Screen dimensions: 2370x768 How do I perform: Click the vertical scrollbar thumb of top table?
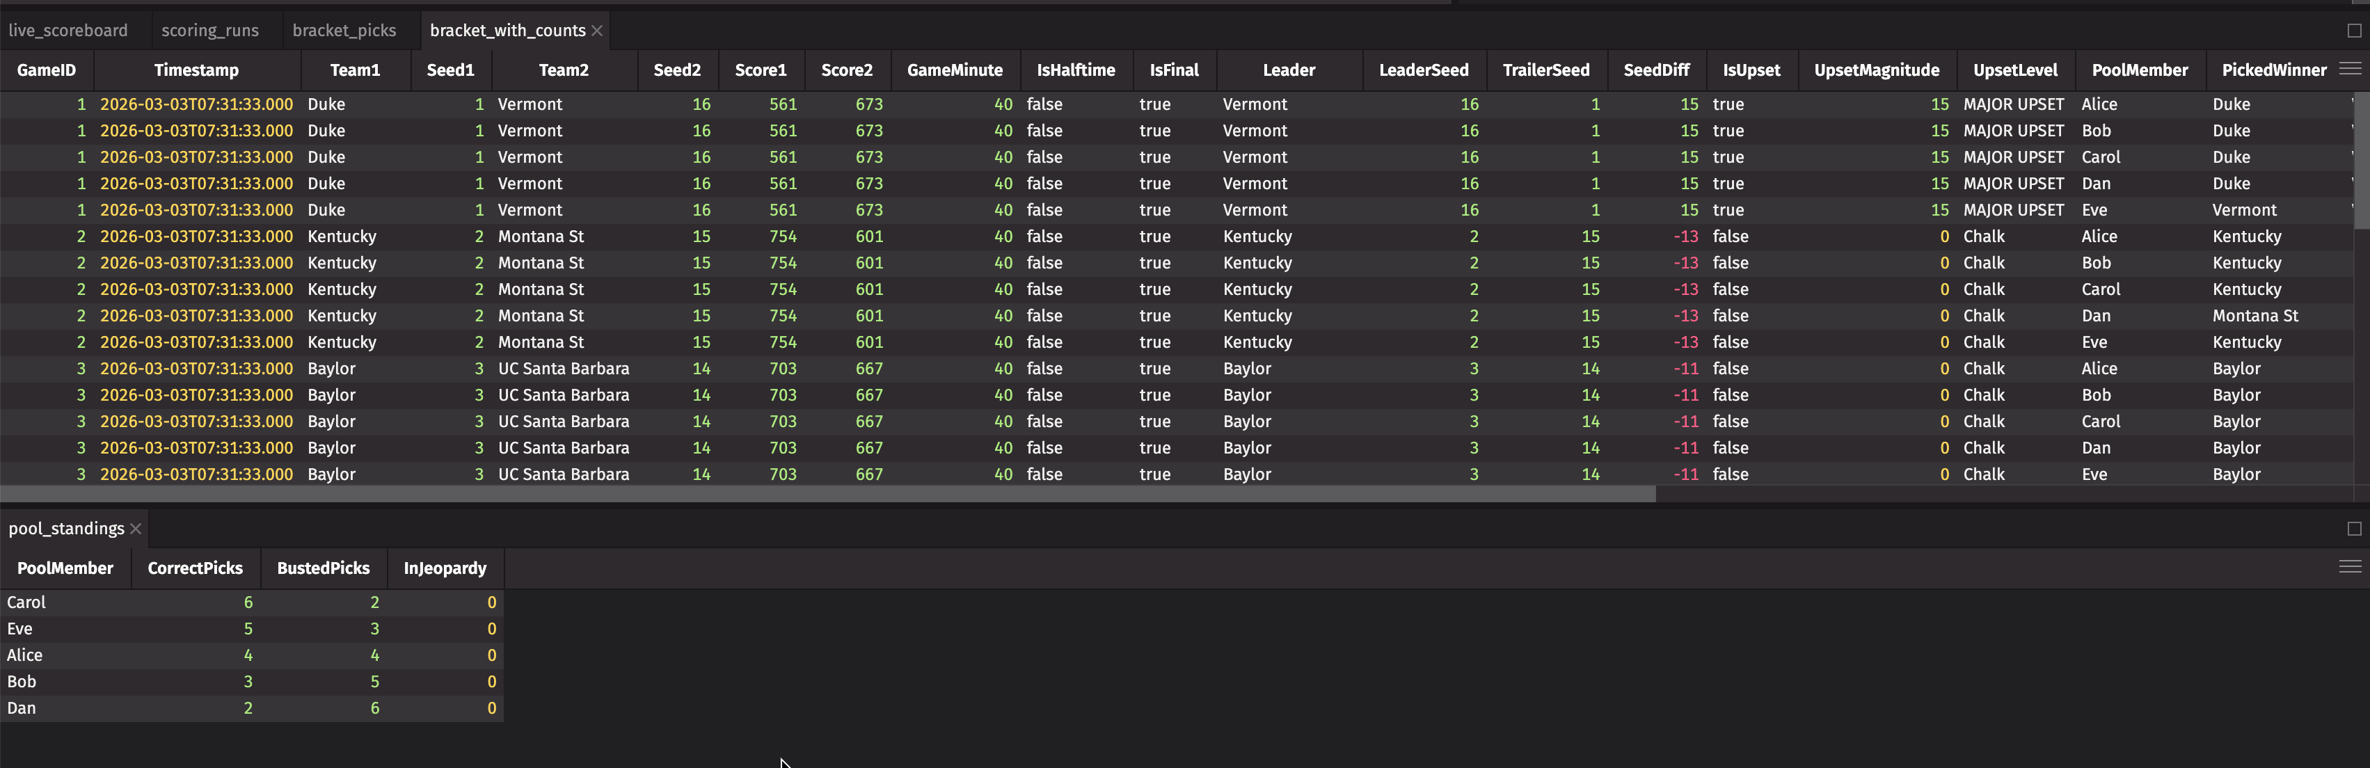click(2362, 161)
